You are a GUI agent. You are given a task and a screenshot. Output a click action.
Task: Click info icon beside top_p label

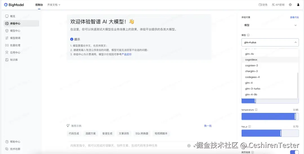249,126
